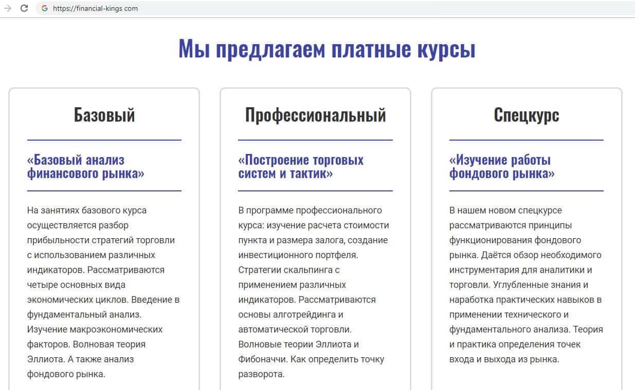Click subtitle "Построение торговых систем и тактик"

(301, 166)
